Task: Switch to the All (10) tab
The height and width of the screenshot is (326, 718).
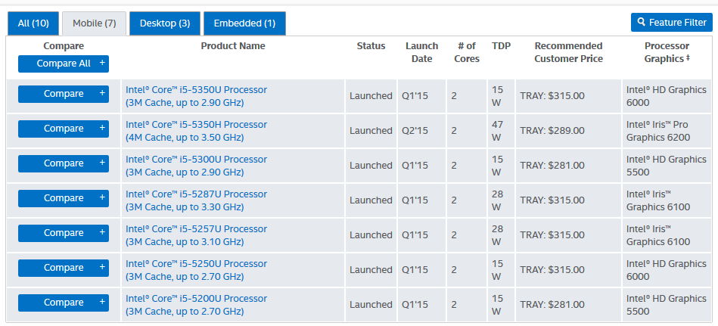Action: click(33, 23)
